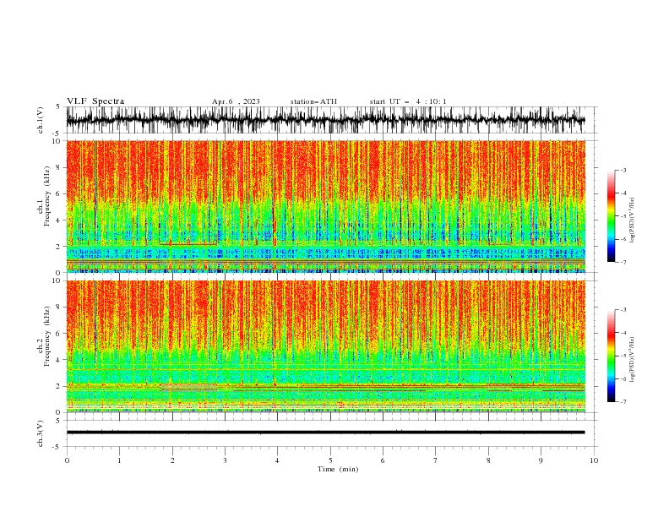Click the "ch.1(V)" waveform axis label
This screenshot has width=669, height=517.
pos(41,120)
